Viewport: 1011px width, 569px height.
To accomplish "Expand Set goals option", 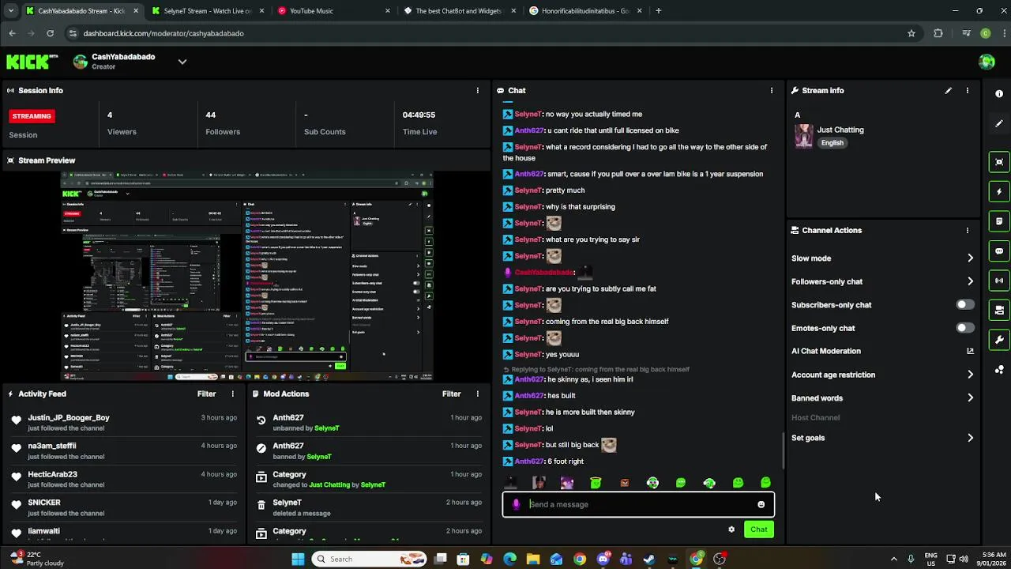I will (970, 438).
